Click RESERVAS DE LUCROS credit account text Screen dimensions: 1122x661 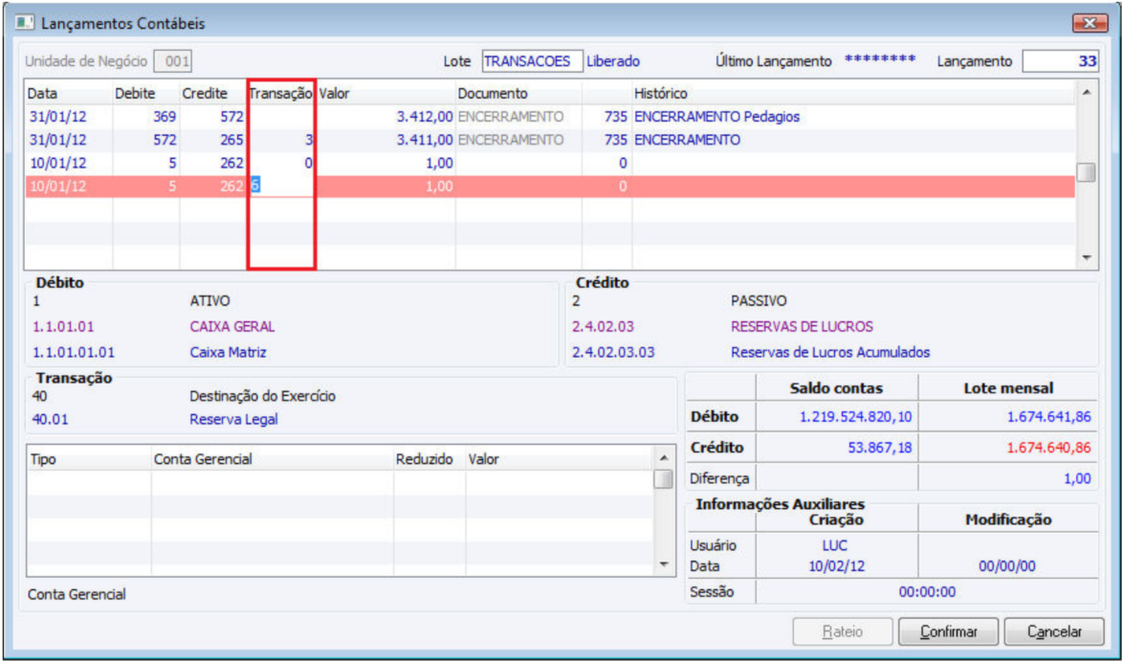point(802,327)
